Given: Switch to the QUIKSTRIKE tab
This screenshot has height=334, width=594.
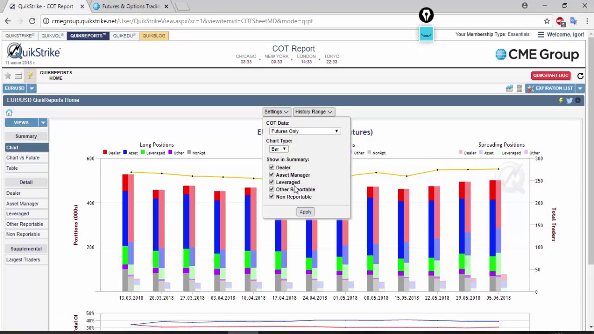Looking at the screenshot, I should 19,36.
